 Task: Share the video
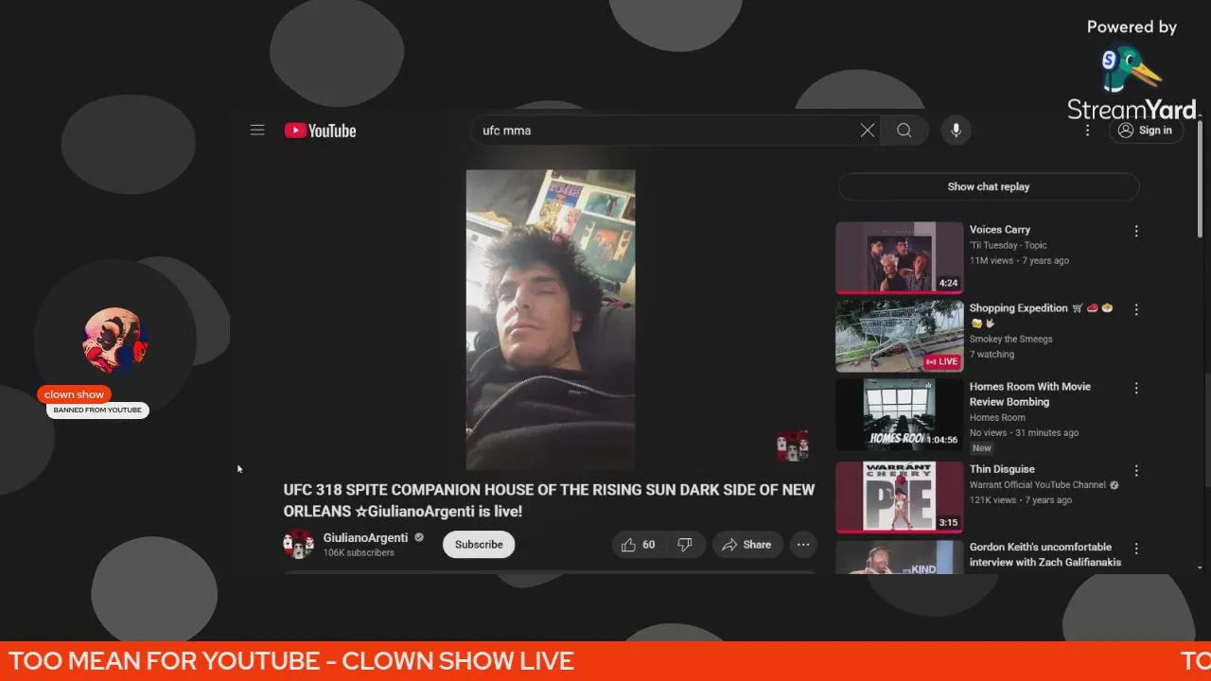click(746, 545)
